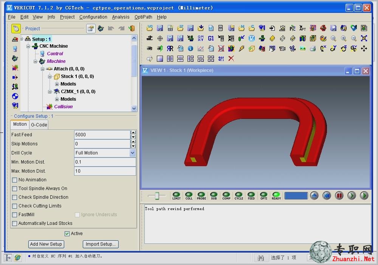This screenshot has height=265, width=378.
Task: Click the Add New Setup button
Action: tap(46, 244)
